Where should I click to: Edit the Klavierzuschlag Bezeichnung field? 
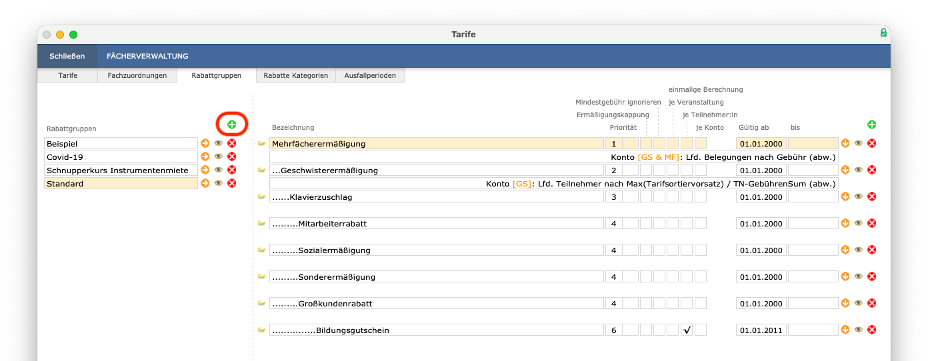(x=437, y=196)
